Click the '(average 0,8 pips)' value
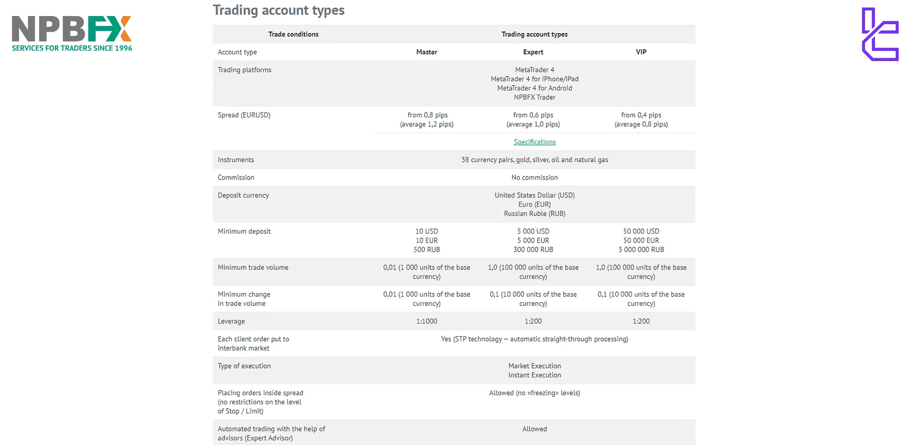This screenshot has width=908, height=445. point(641,124)
